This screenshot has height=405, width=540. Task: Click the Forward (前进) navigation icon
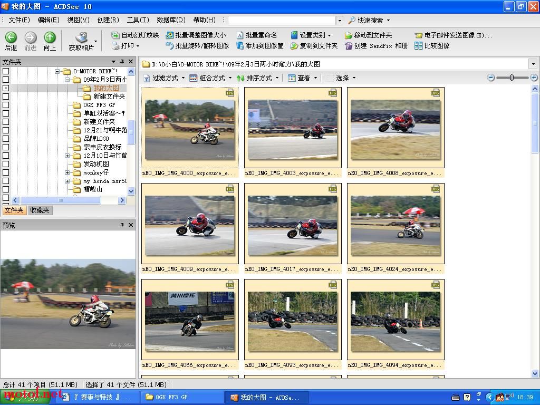pos(30,37)
